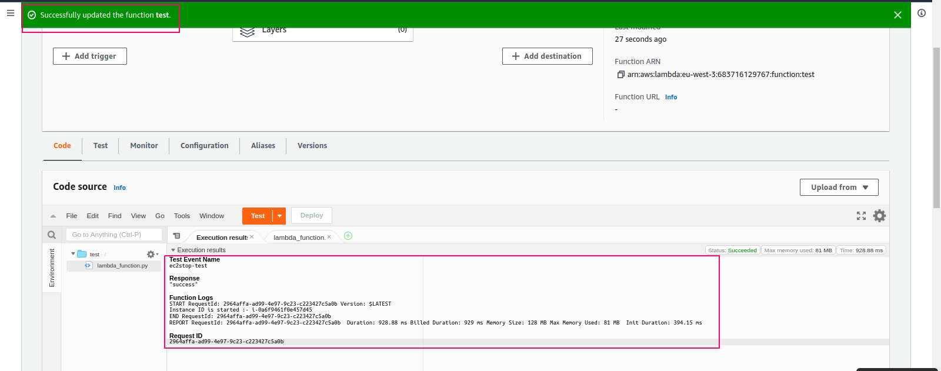The height and width of the screenshot is (371, 941).
Task: Open the Configuration tab
Action: 205,146
